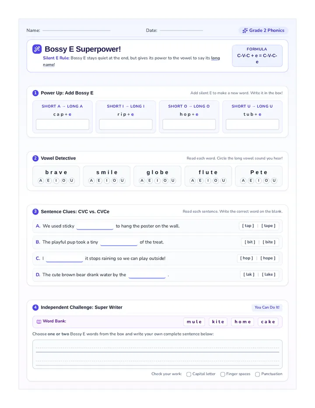Screen dimensions: 315x408
Task: Click the sentence writing lines box
Action: pyautogui.click(x=157, y=355)
